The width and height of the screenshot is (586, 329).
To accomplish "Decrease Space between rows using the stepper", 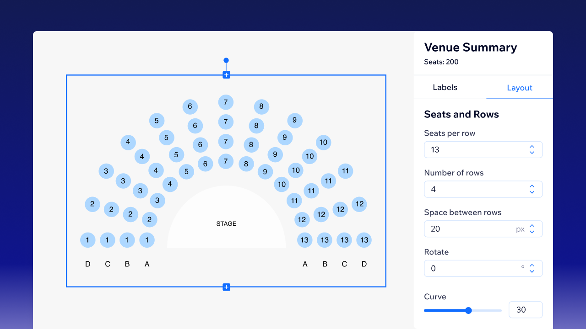I will (x=532, y=232).
